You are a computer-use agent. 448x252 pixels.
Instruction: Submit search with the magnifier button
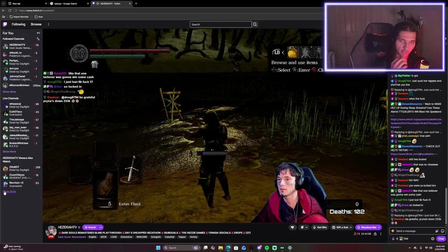point(255,24)
